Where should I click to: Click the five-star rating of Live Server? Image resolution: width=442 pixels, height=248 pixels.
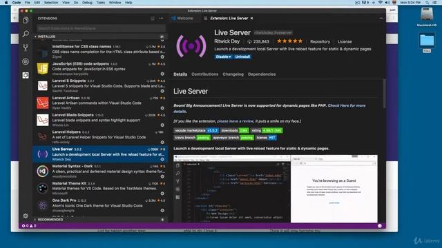coord(290,41)
